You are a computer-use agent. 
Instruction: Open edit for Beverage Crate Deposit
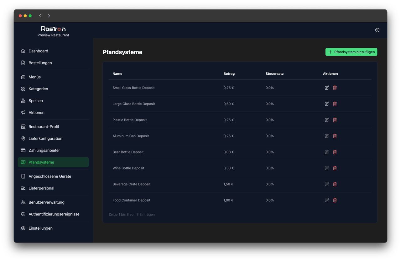point(327,184)
